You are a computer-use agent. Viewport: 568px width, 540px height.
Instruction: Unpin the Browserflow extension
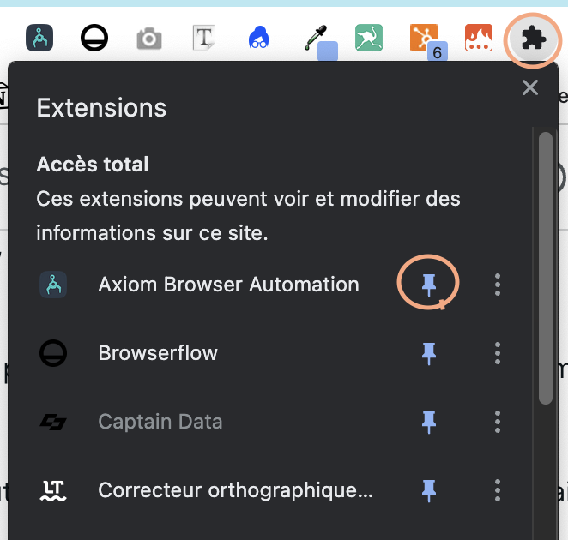click(x=429, y=353)
